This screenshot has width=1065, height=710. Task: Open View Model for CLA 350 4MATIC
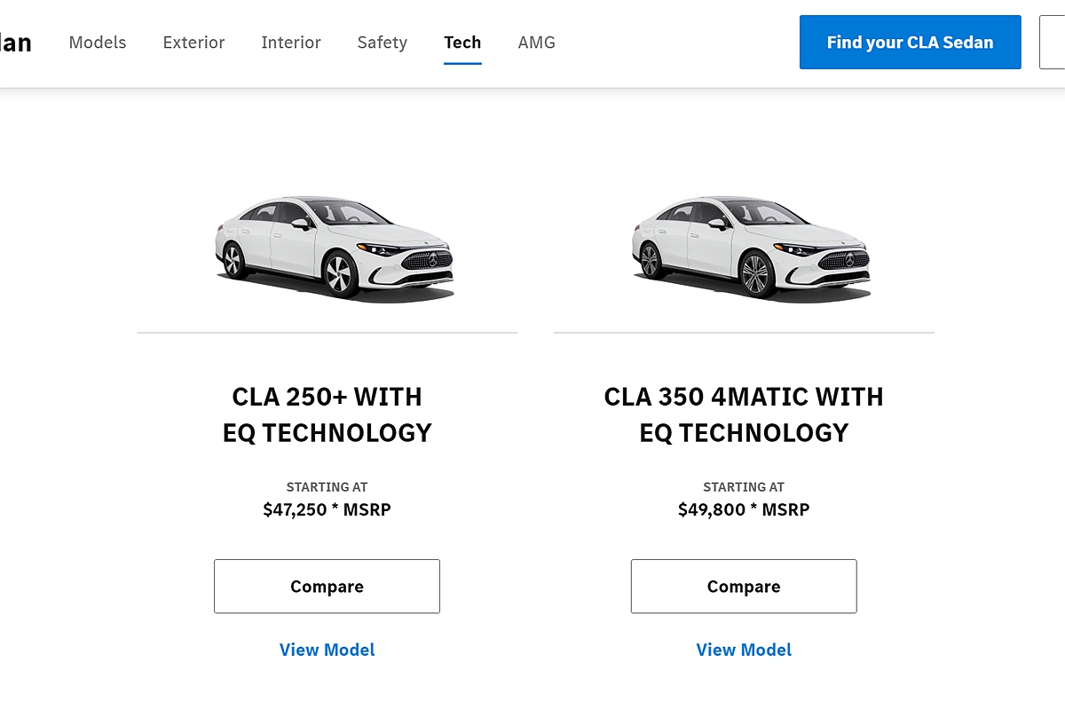pos(744,650)
